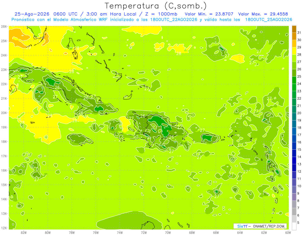The image size is (306, 236).
Task: Click the longitude axis label "82W"
Action: (x=24, y=232)
